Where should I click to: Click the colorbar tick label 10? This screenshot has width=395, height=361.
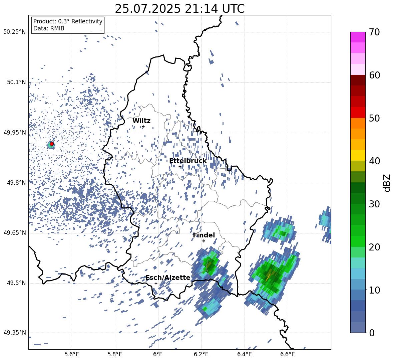click(x=374, y=290)
